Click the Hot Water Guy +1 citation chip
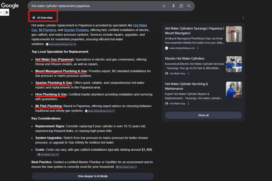 pyautogui.click(x=126, y=167)
